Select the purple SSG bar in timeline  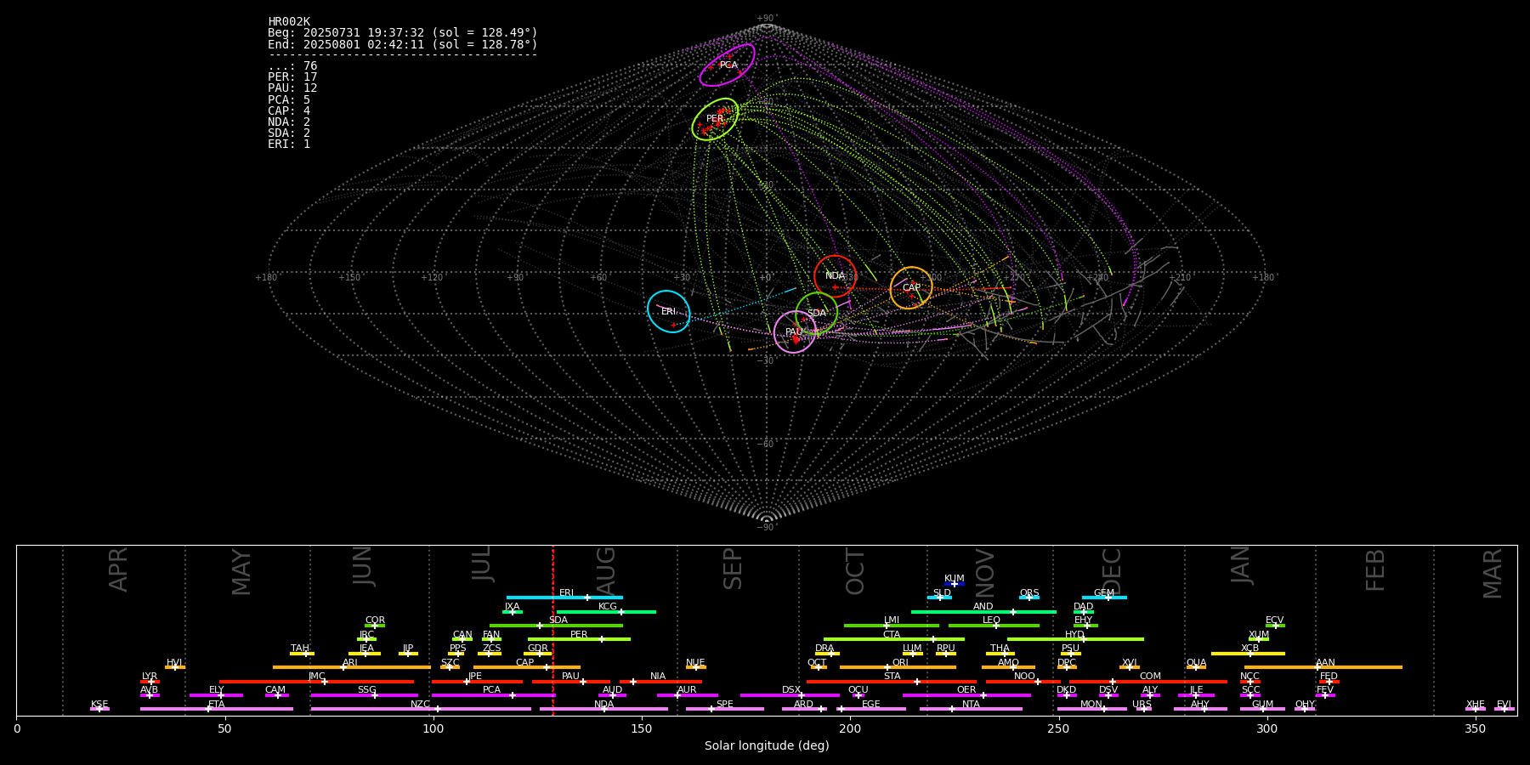coord(364,694)
